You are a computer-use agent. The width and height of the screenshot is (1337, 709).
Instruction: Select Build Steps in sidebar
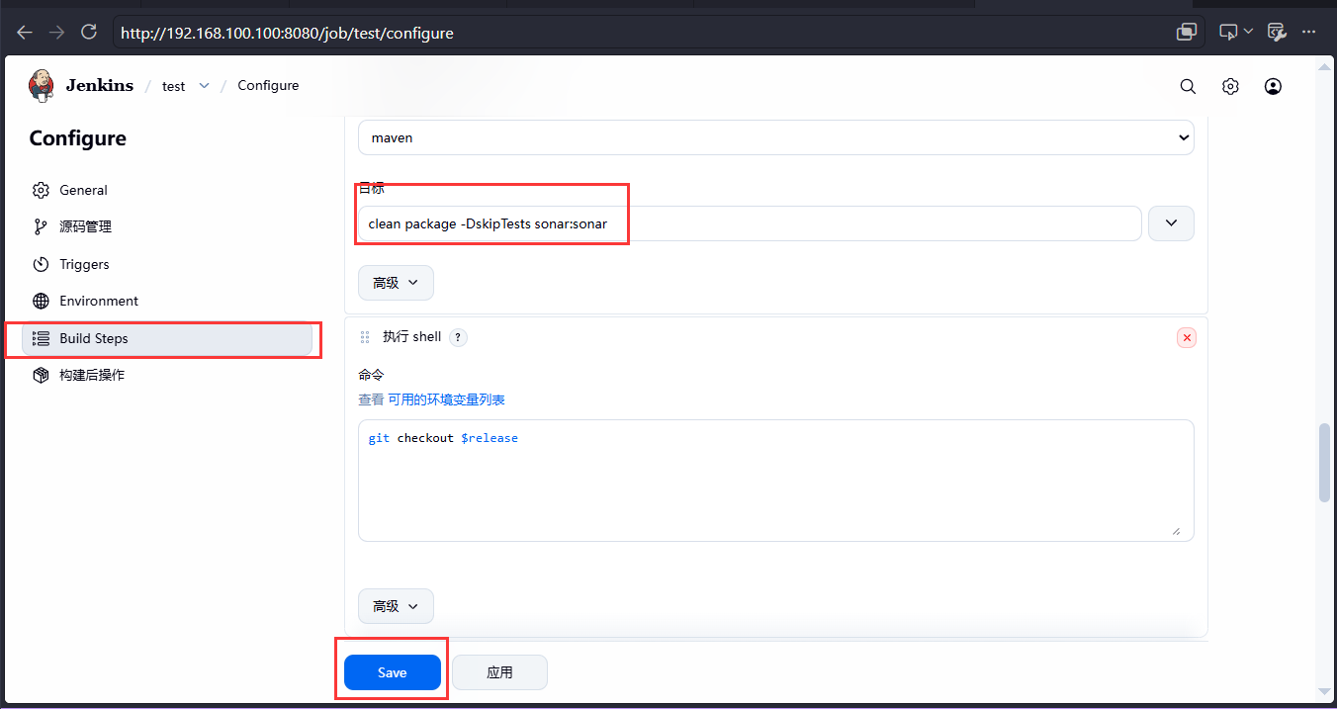[168, 338]
